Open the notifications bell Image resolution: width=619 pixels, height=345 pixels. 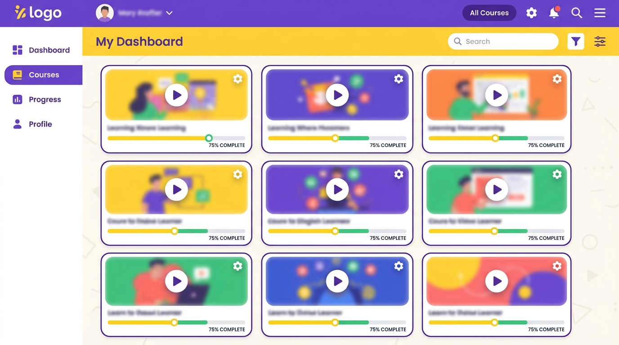click(554, 13)
